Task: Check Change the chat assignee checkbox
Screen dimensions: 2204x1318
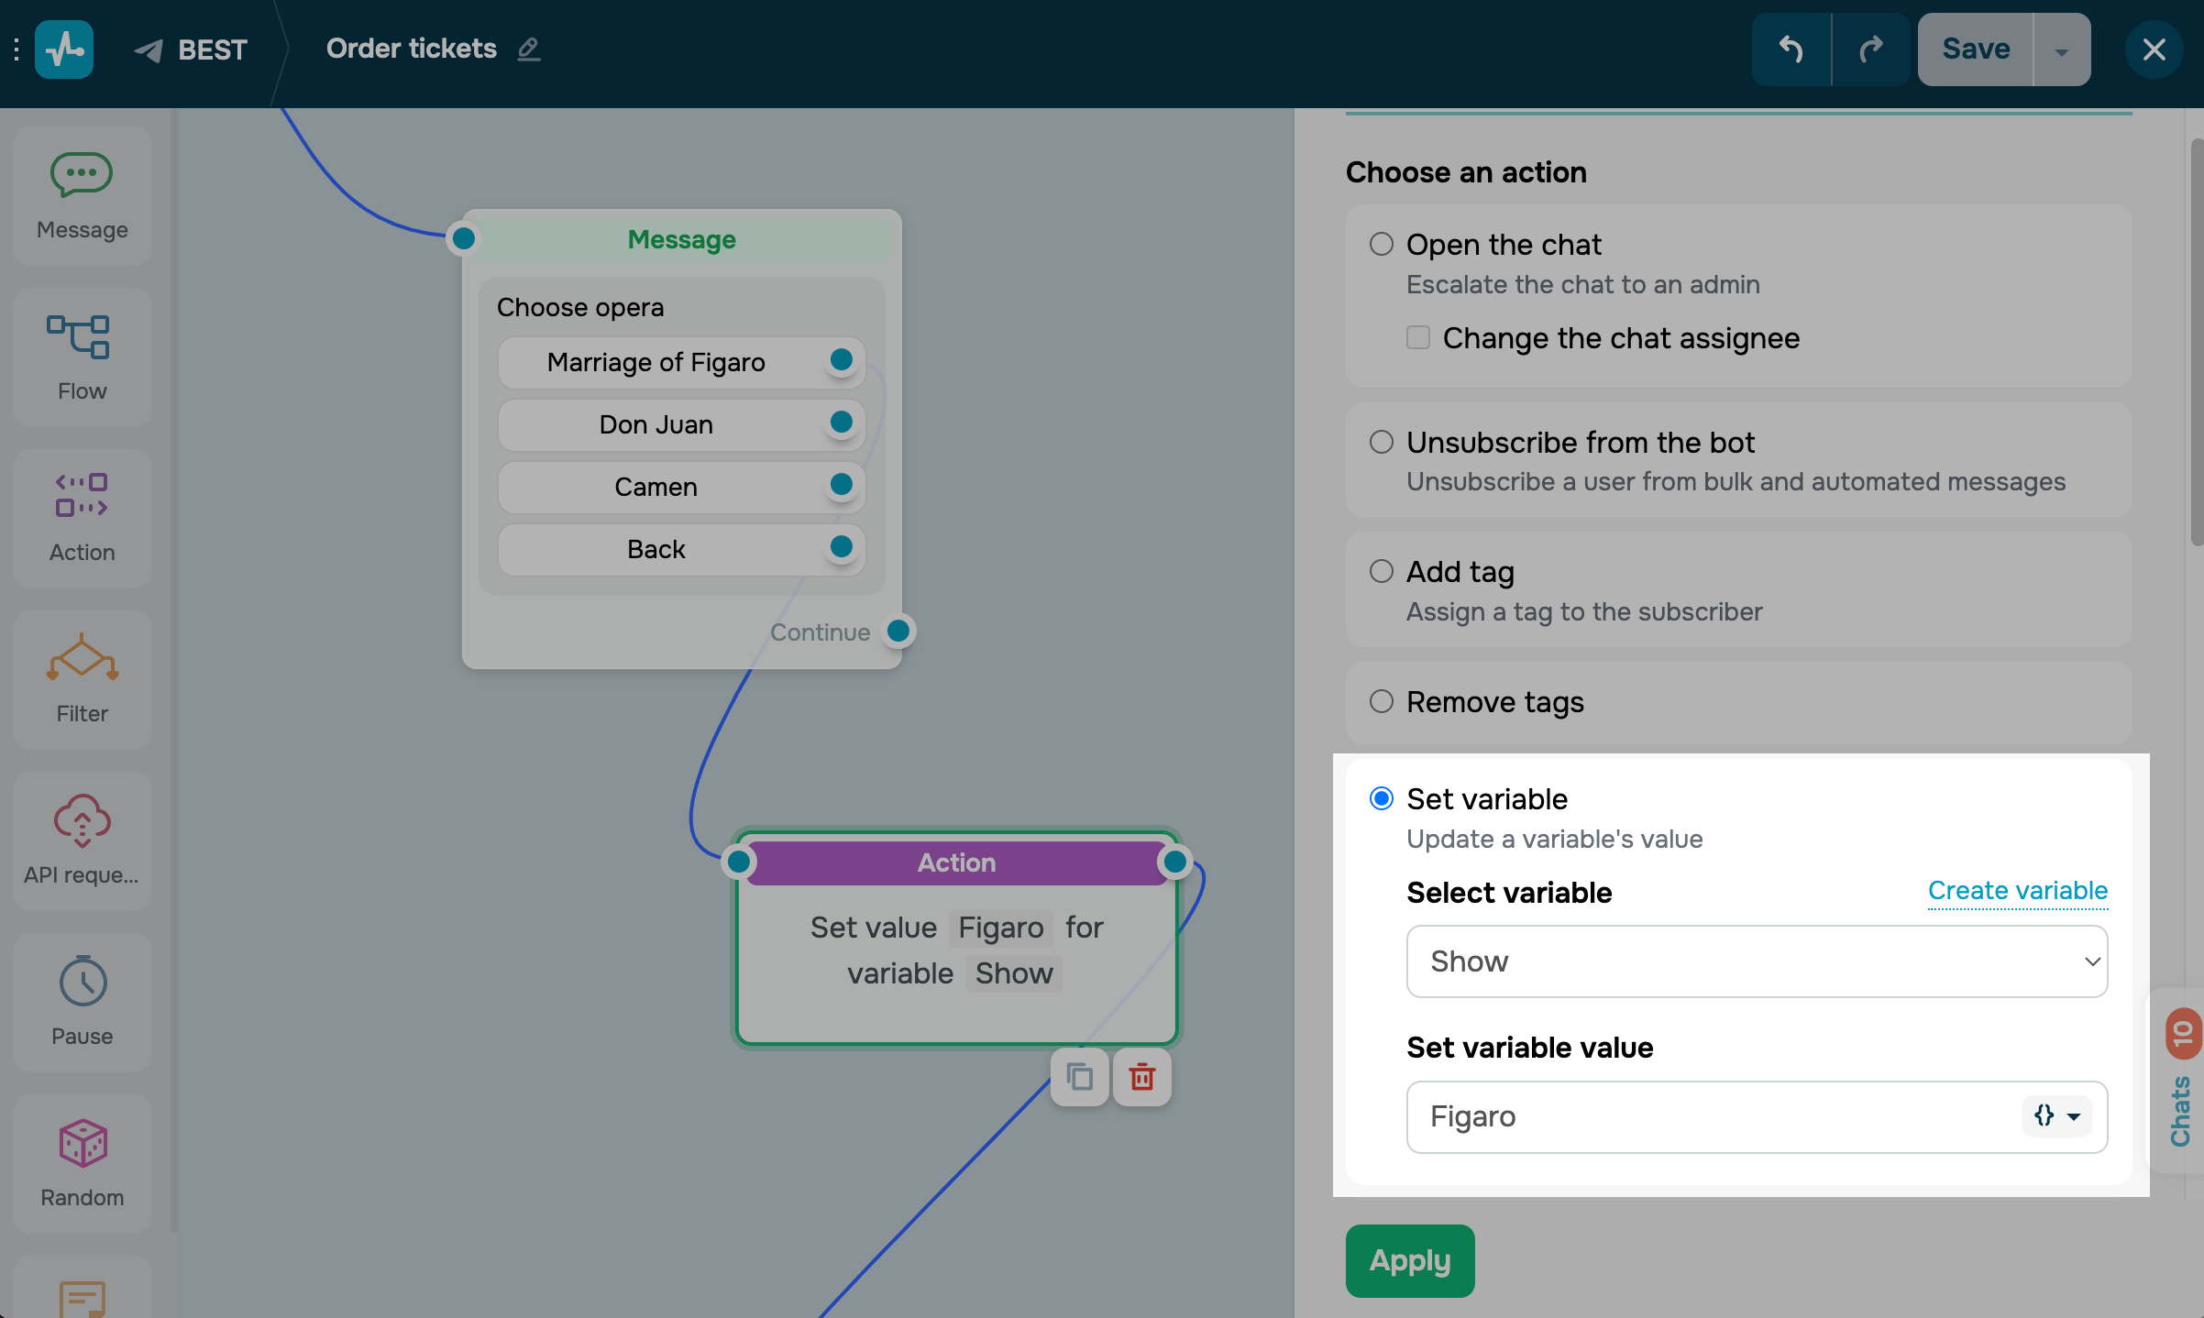Action: click(x=1418, y=337)
